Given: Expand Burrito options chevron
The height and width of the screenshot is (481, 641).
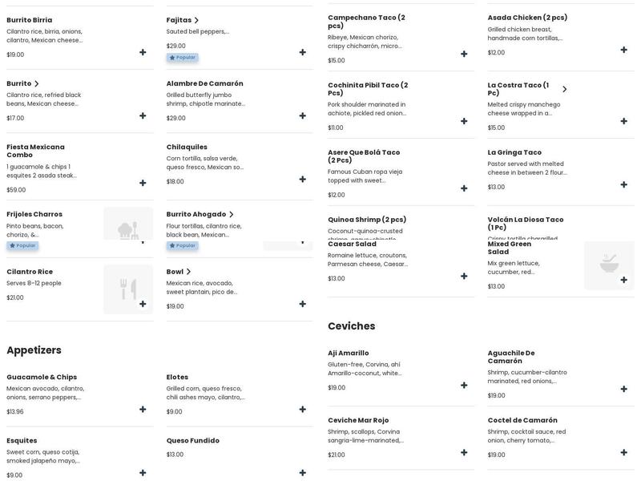Looking at the screenshot, I should [36, 83].
